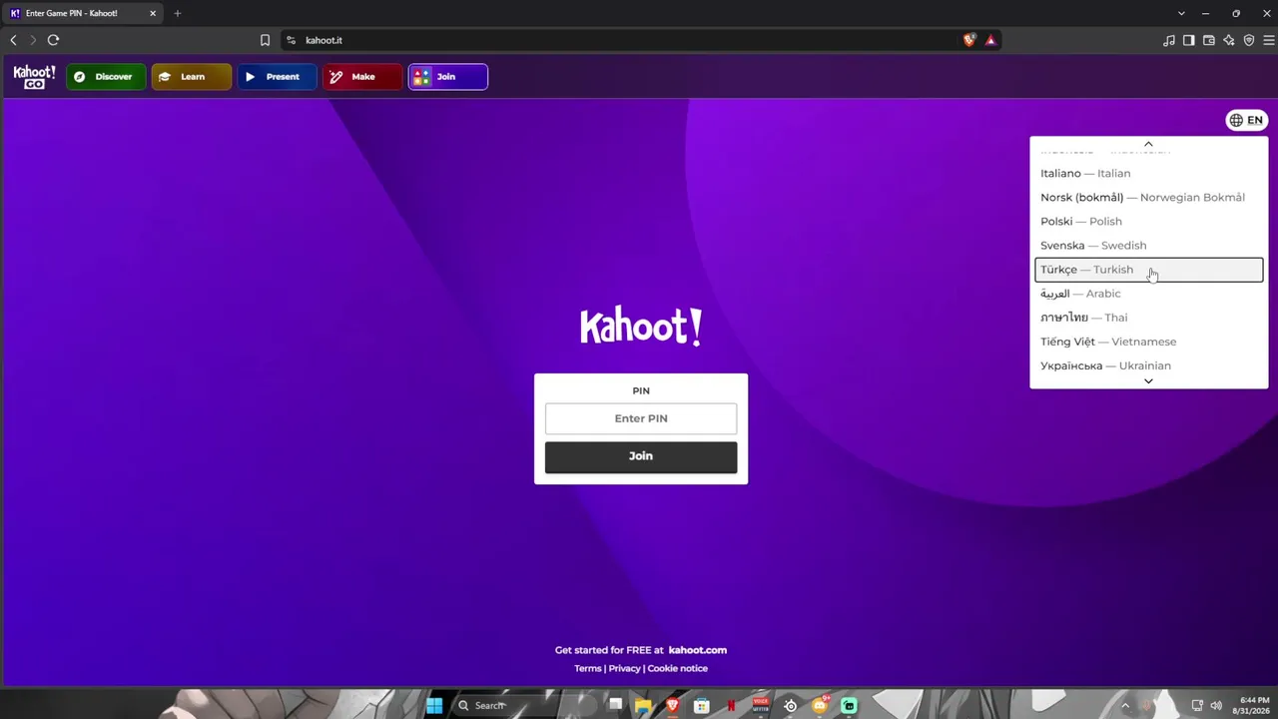
Task: Choose Svenska — Swedish language
Action: click(x=1148, y=246)
